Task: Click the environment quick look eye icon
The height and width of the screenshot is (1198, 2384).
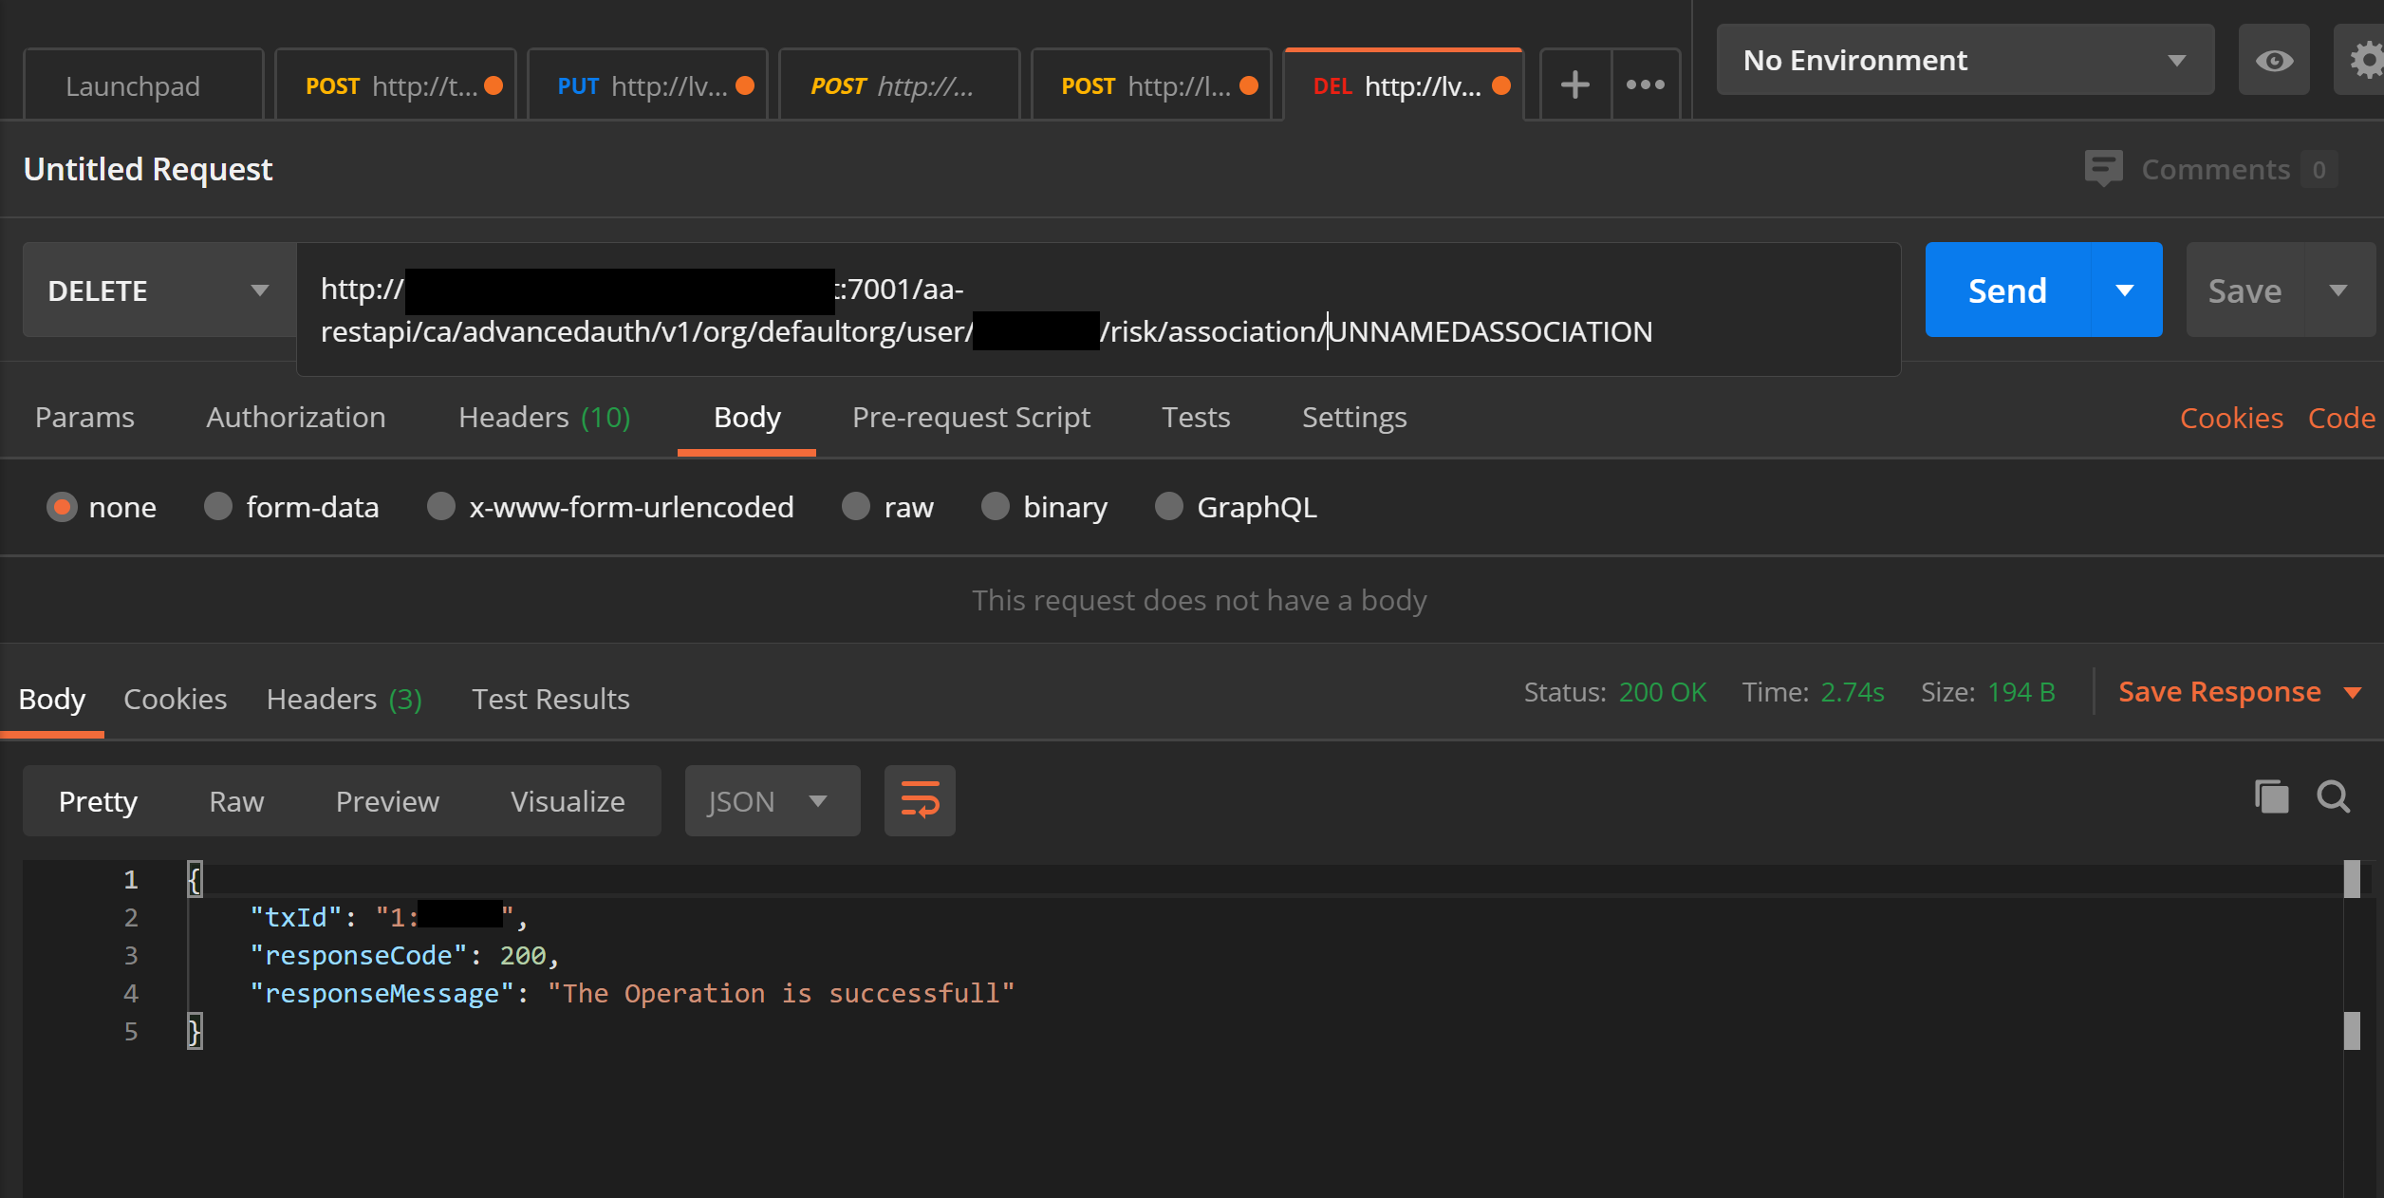Action: click(2273, 61)
